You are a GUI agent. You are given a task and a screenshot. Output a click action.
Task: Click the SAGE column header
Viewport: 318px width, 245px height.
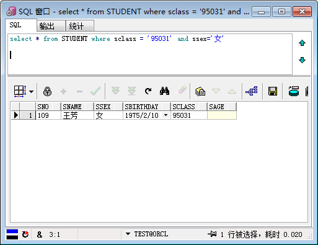coord(222,107)
